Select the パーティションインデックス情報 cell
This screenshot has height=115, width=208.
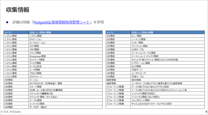168,56
